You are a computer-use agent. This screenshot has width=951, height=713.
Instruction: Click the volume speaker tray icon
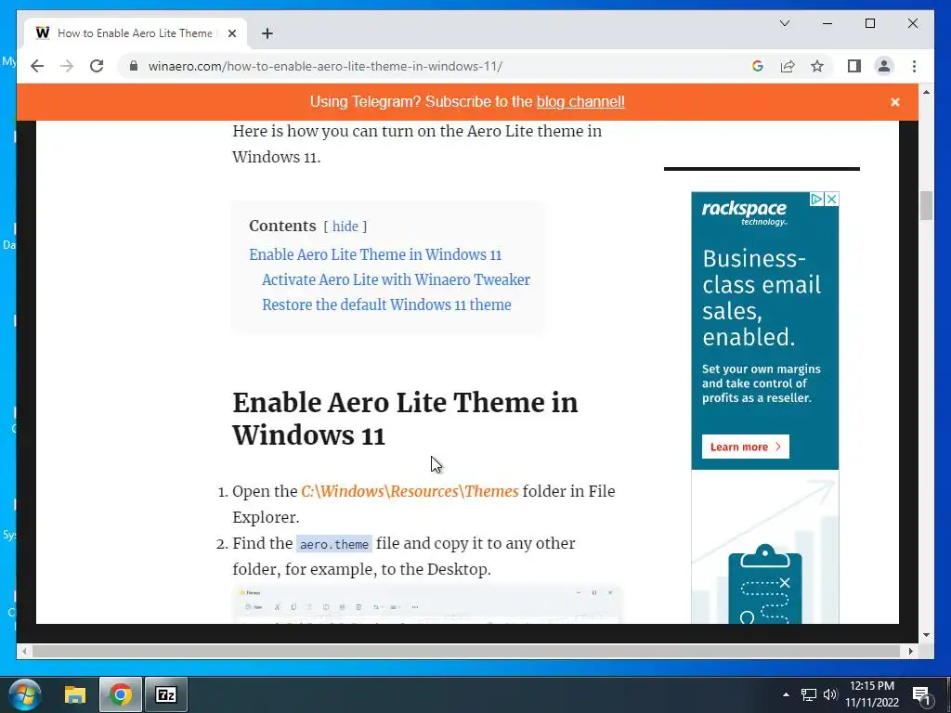(830, 694)
